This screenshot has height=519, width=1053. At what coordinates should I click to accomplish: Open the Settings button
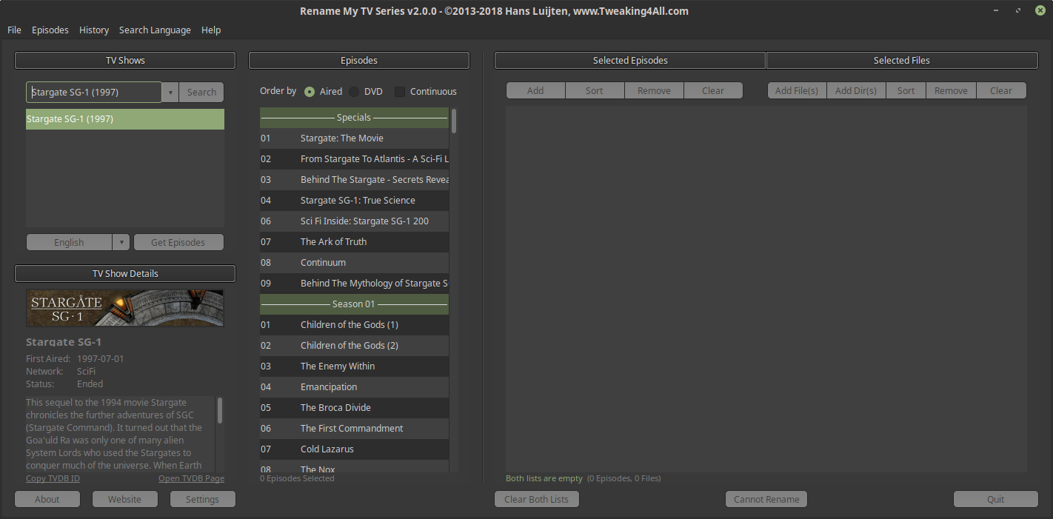[203, 499]
